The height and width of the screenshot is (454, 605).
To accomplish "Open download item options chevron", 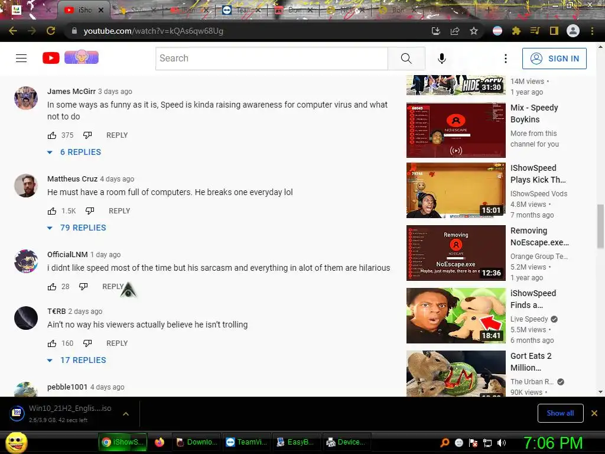I will tap(126, 414).
